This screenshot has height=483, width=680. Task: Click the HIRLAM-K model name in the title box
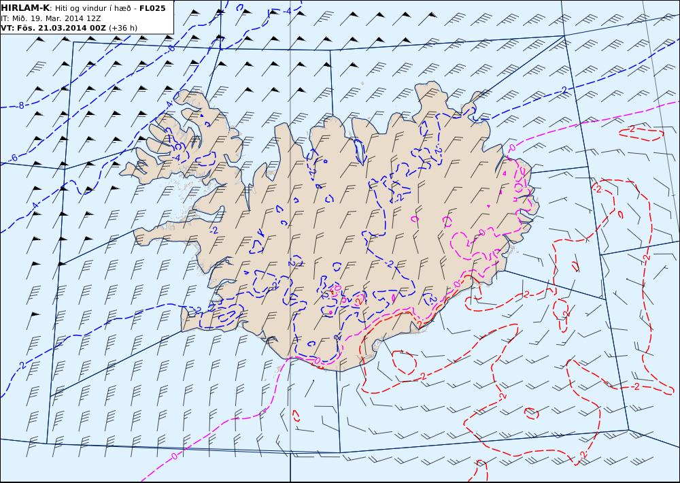click(x=25, y=8)
